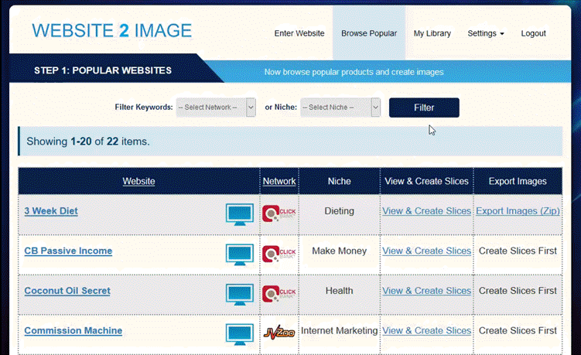Open the Select Network dropdown
The image size is (581, 355).
pyautogui.click(x=216, y=108)
